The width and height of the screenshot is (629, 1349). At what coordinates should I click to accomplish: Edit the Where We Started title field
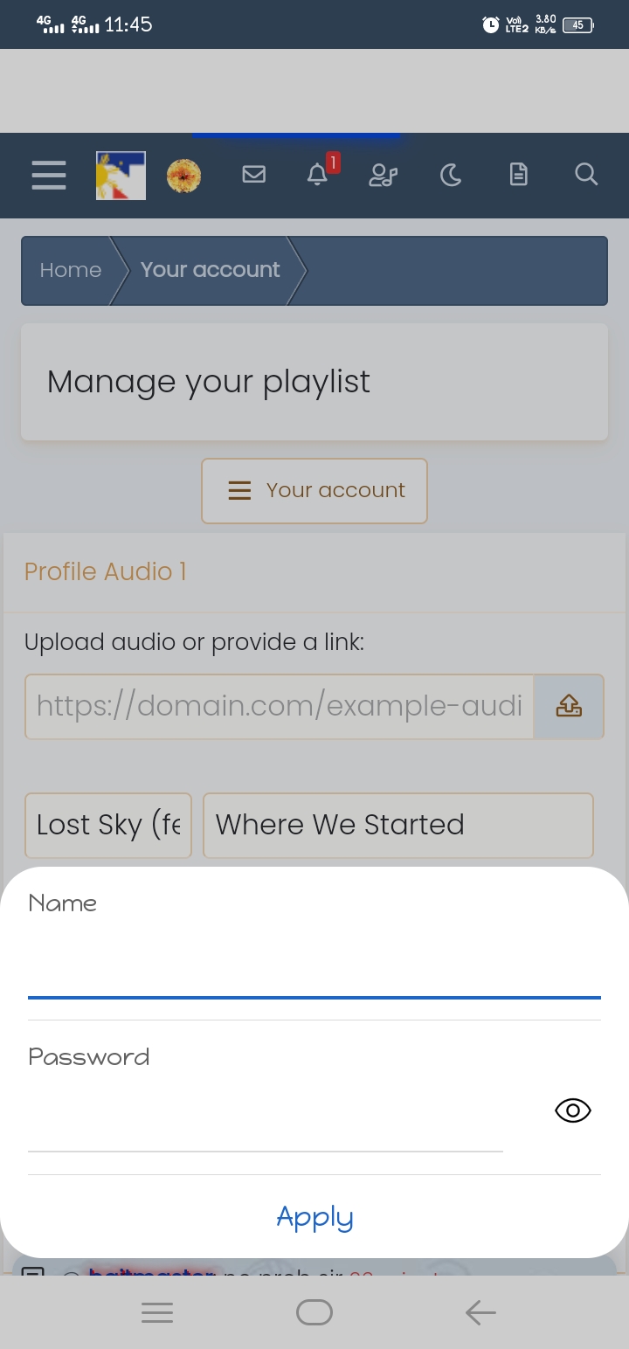pos(398,826)
